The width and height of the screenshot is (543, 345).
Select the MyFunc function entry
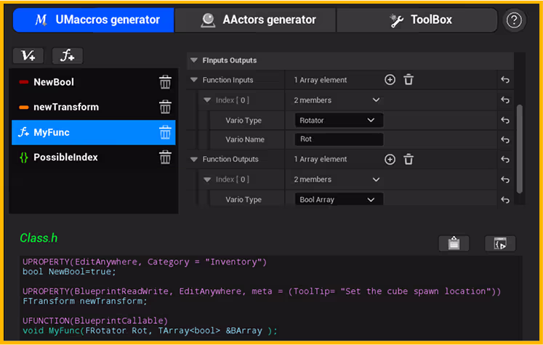pos(94,132)
